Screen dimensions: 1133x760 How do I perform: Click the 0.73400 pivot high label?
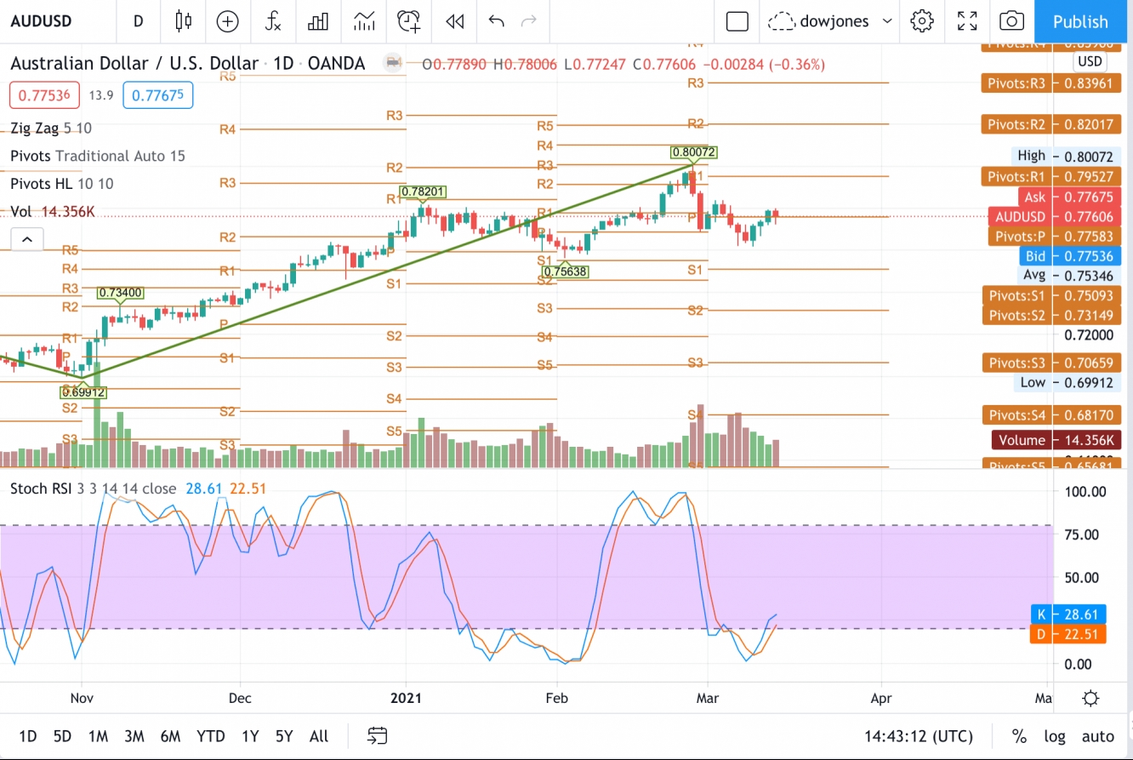pos(120,293)
